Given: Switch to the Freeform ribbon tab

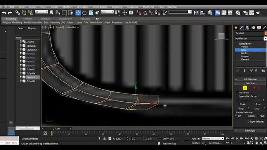Looking at the screenshot, I should click(27, 19).
